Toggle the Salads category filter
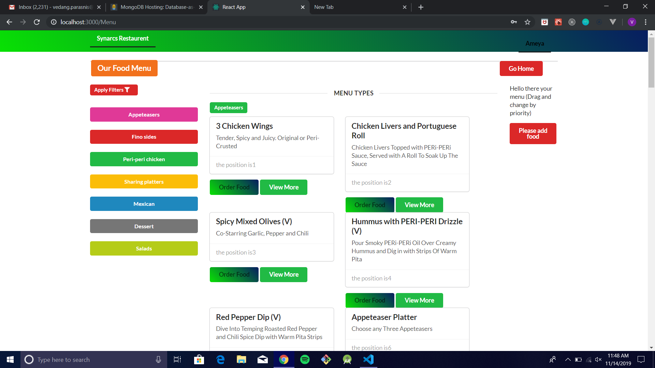Screen dimensions: 655x368 (144, 248)
